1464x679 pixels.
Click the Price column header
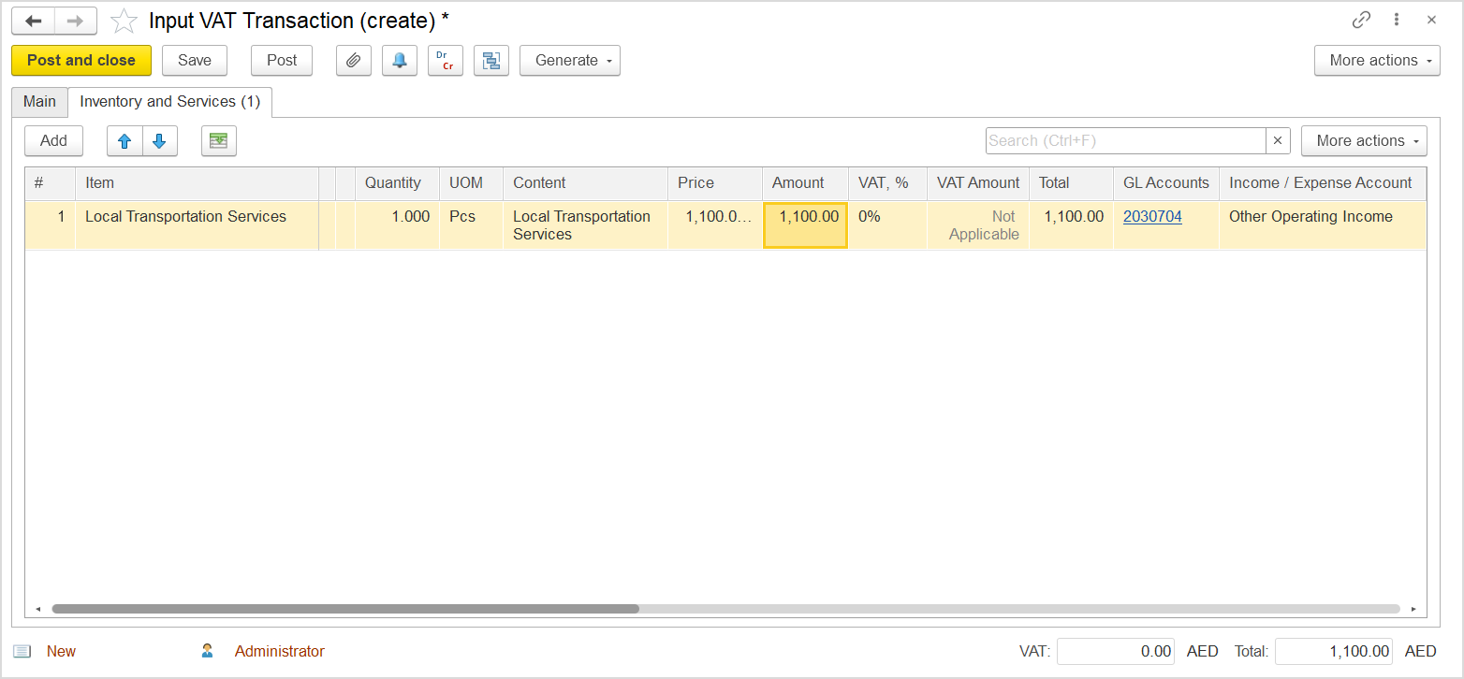pyautogui.click(x=714, y=183)
